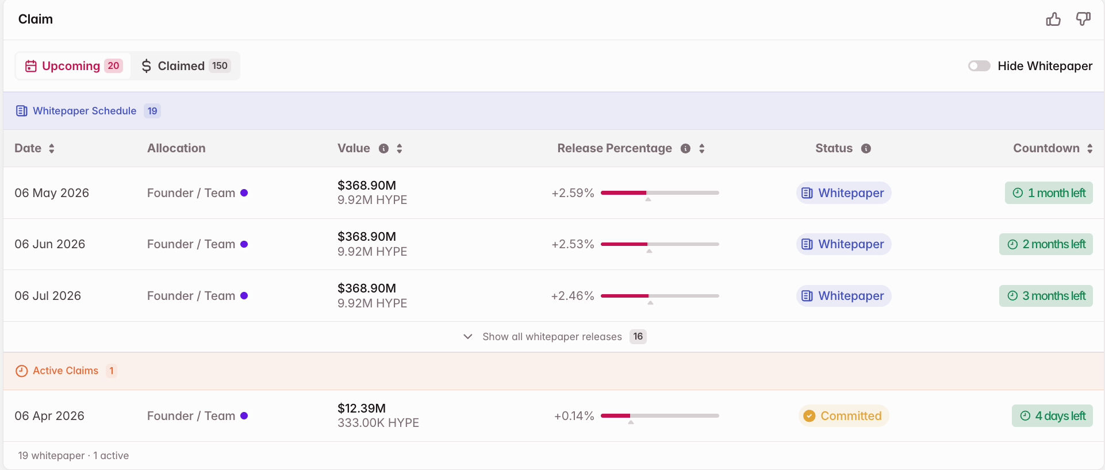The height and width of the screenshot is (470, 1105).
Task: Toggle the Hide Whitepaper switch
Action: tap(979, 66)
